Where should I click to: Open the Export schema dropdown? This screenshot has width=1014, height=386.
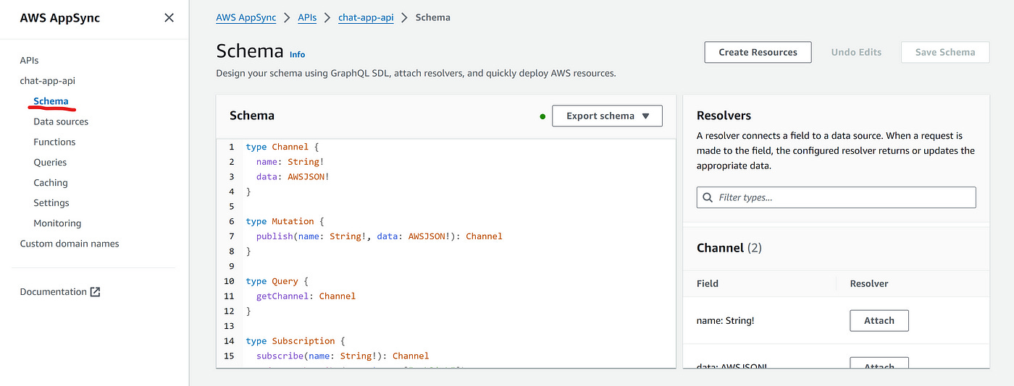[607, 116]
